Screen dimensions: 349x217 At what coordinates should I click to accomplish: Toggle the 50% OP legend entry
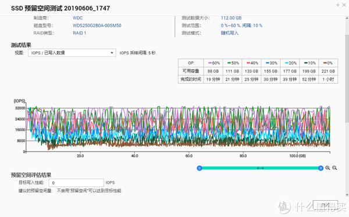pyautogui.click(x=233, y=63)
